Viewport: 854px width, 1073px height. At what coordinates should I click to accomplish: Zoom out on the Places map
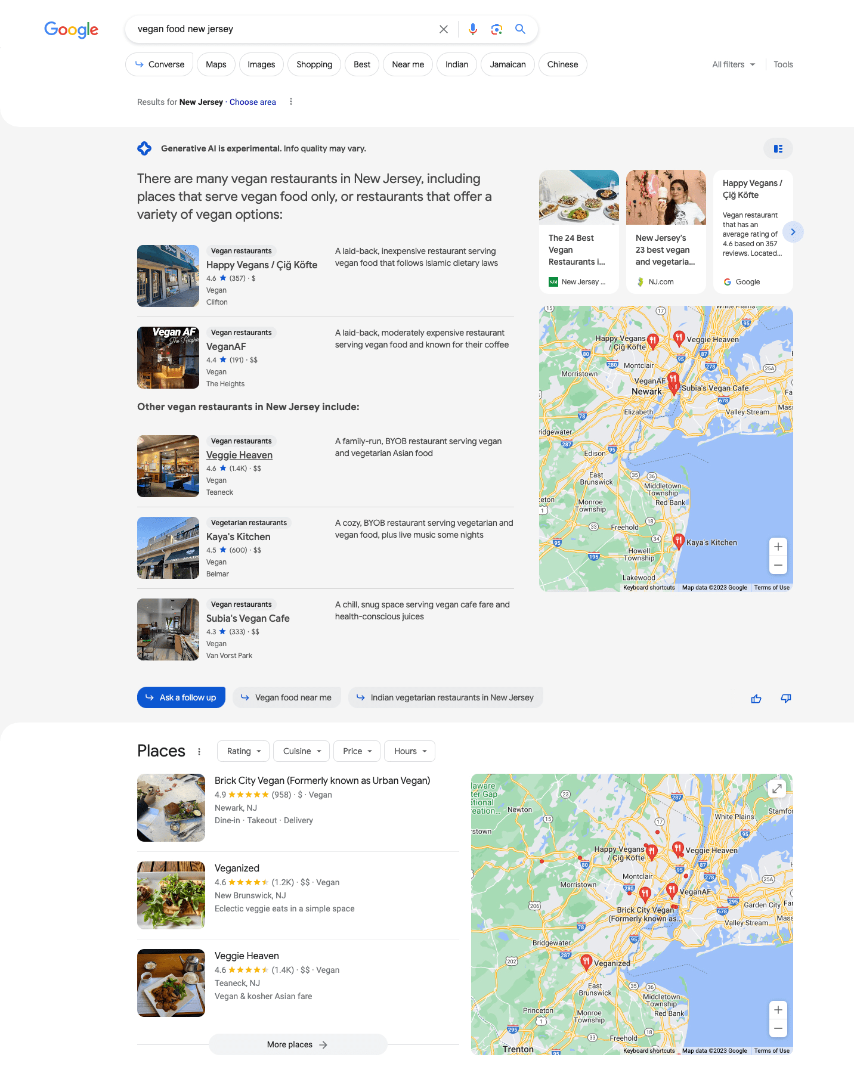[778, 1028]
